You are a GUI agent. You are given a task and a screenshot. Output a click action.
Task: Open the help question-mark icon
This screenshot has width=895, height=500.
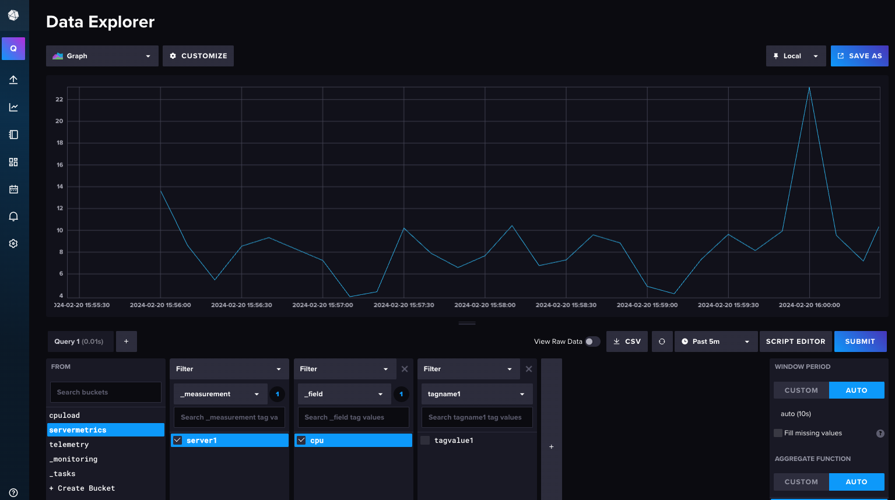tap(13, 492)
